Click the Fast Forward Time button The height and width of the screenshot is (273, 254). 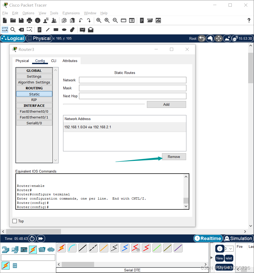[x=41, y=239]
